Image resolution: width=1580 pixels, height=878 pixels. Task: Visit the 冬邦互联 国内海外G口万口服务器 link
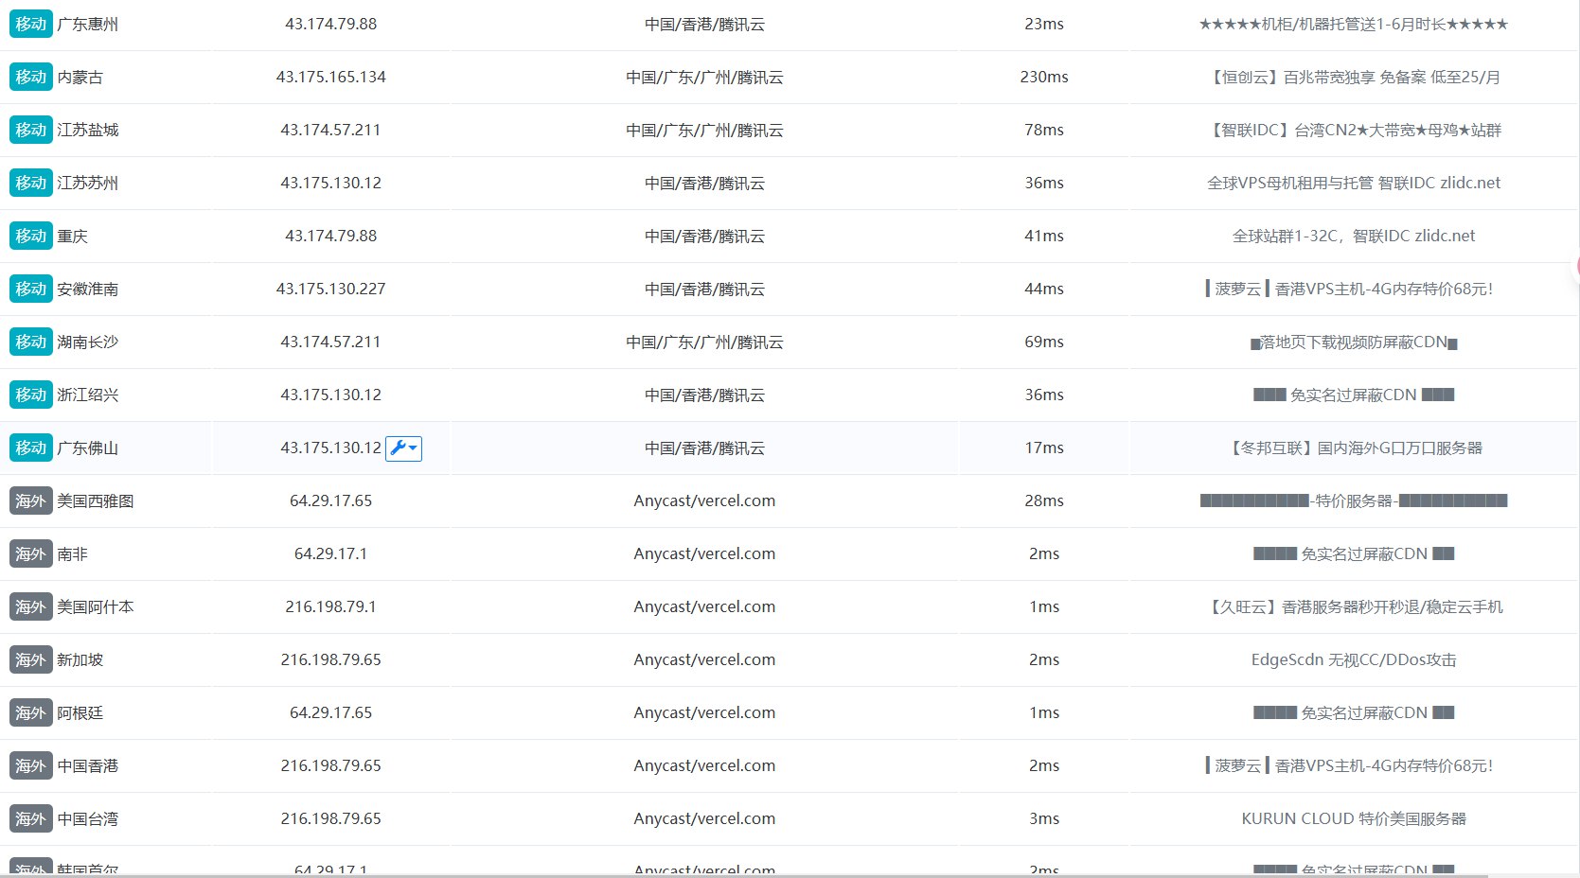(x=1354, y=448)
